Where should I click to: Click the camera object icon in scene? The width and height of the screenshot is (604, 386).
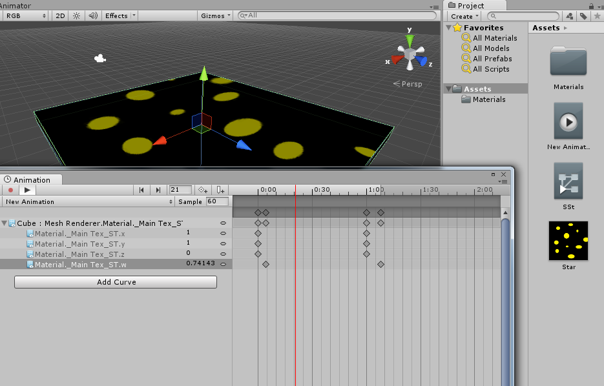pos(99,59)
